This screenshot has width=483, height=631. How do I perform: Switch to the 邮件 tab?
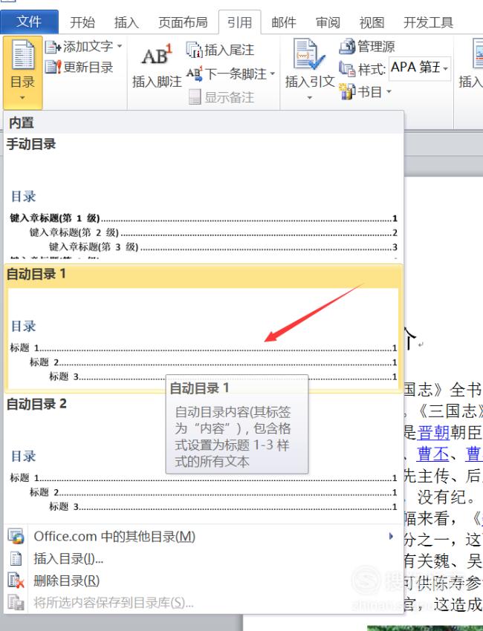pyautogui.click(x=284, y=22)
